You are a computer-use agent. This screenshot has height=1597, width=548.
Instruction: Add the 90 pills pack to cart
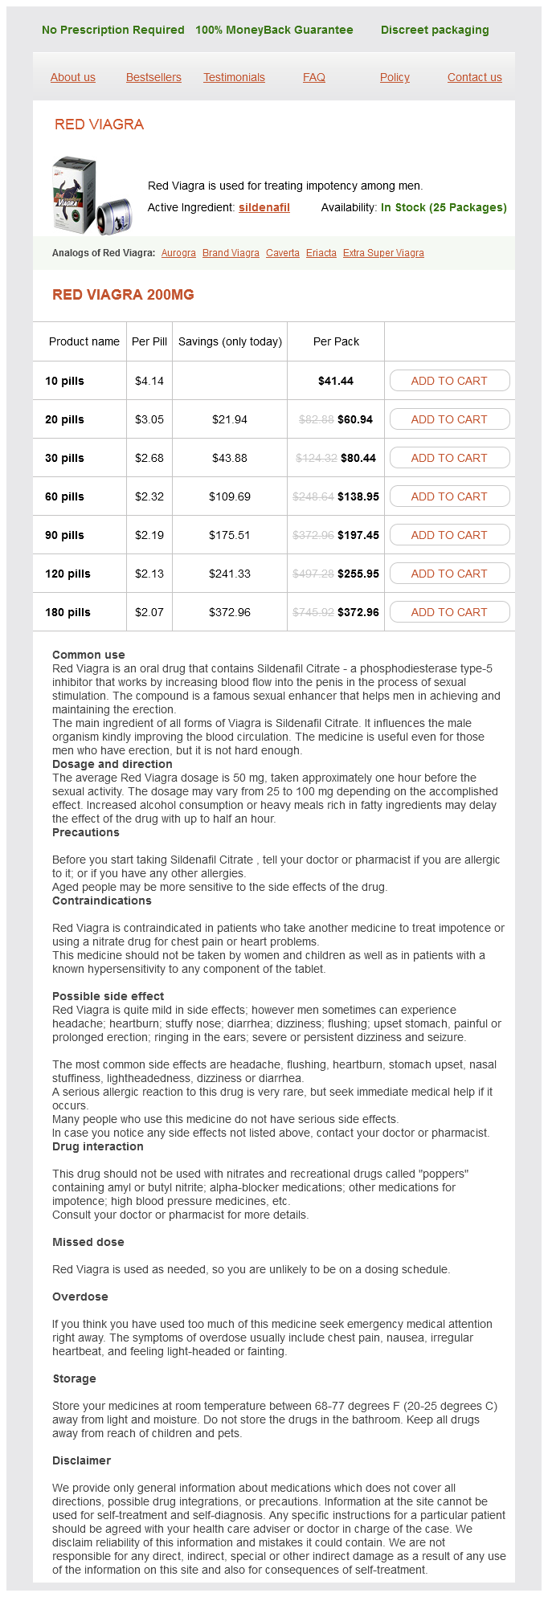click(449, 535)
